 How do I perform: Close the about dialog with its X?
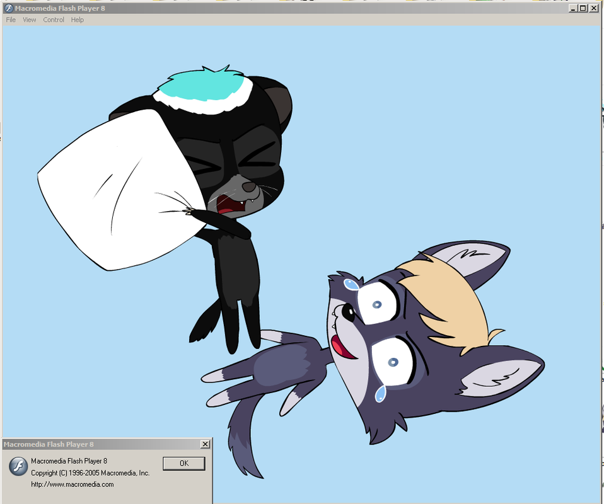pos(206,444)
